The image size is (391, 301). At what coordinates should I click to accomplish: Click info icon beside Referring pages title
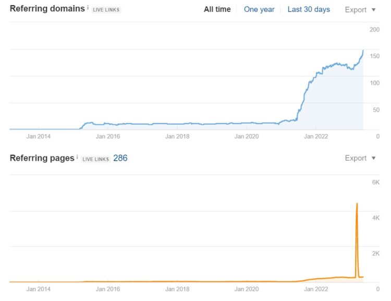[x=77, y=157]
